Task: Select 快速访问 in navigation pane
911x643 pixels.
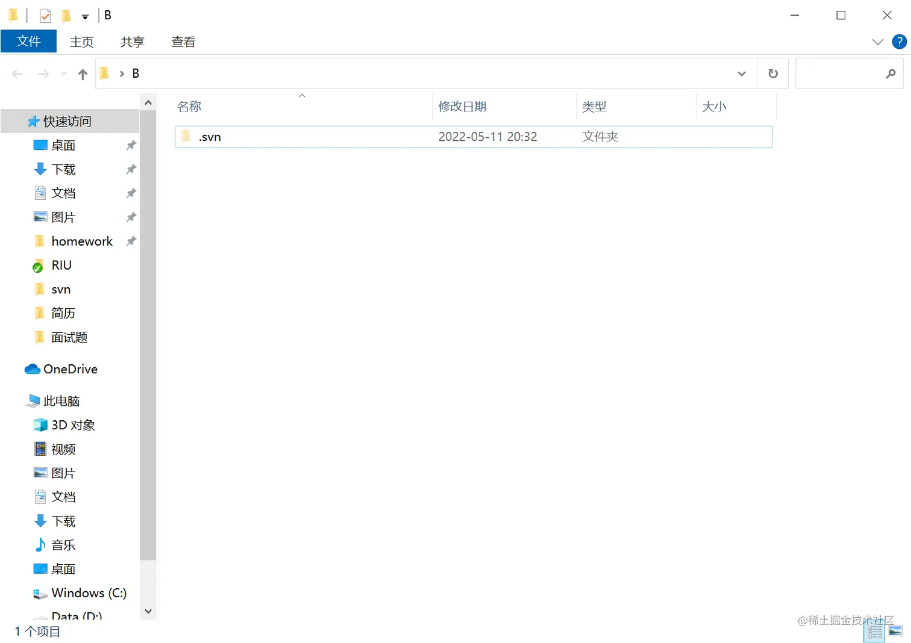Action: coord(67,122)
